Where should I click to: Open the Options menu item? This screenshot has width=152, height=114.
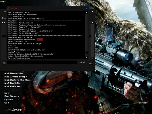(9, 99)
